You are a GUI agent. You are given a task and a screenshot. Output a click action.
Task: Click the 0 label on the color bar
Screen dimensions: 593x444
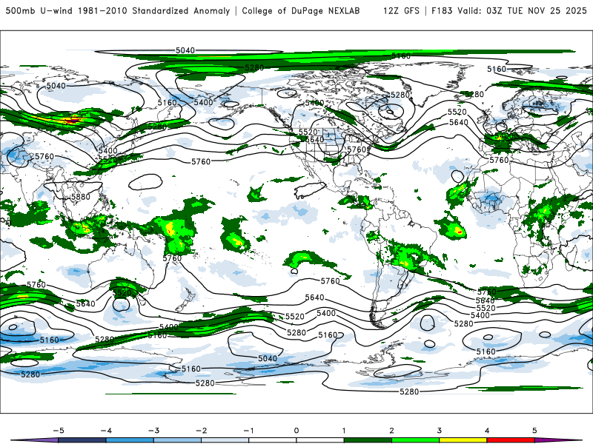pos(296,431)
